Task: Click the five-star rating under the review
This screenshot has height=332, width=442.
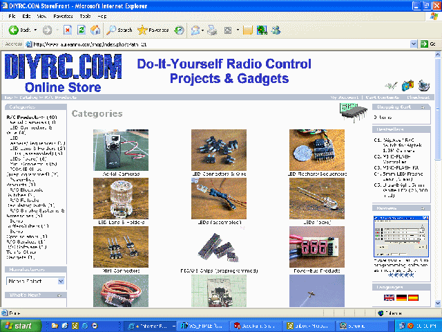Action: tap(401, 275)
